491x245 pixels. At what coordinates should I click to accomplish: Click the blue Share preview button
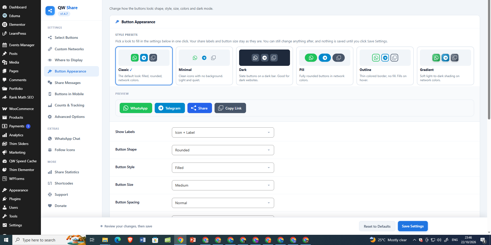click(x=200, y=108)
